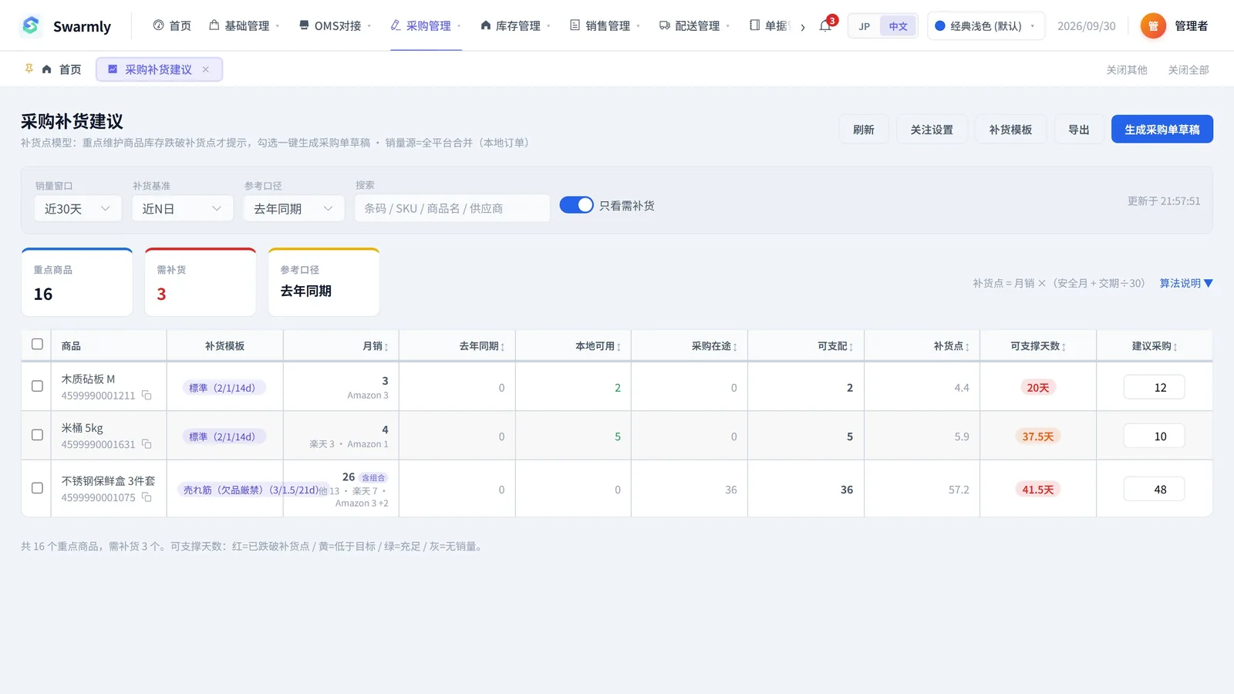Open OMS对接 menu

[x=335, y=25]
